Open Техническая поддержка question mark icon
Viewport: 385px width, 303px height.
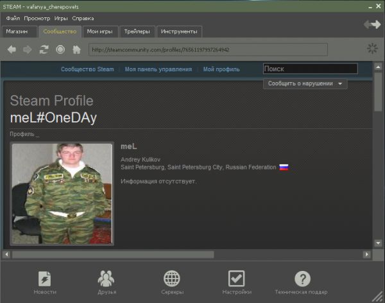[x=302, y=279]
